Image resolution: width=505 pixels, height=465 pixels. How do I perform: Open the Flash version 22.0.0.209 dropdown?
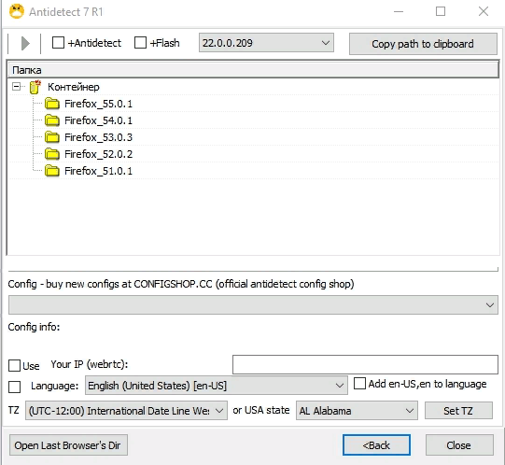266,43
